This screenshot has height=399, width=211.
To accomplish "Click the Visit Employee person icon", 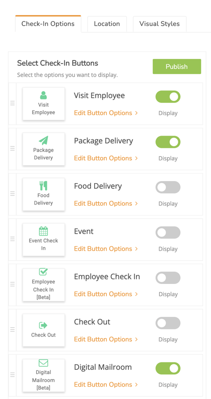I will [43, 95].
